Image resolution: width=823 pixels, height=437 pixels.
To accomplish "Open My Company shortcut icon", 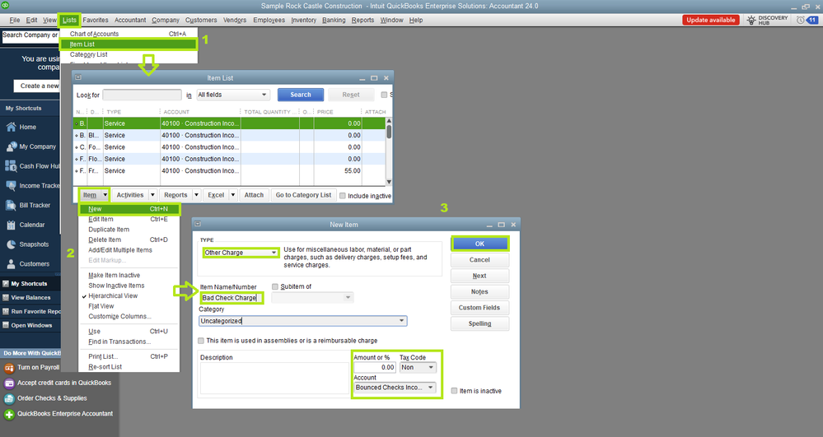I will click(11, 146).
